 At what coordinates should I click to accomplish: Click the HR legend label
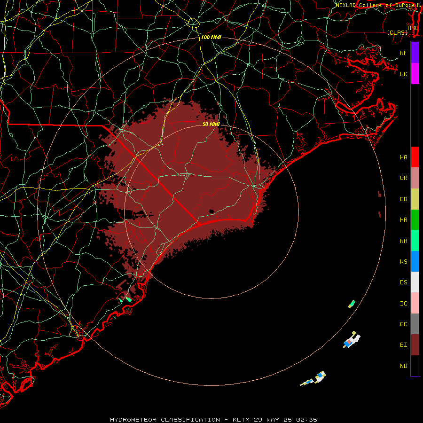404,220
